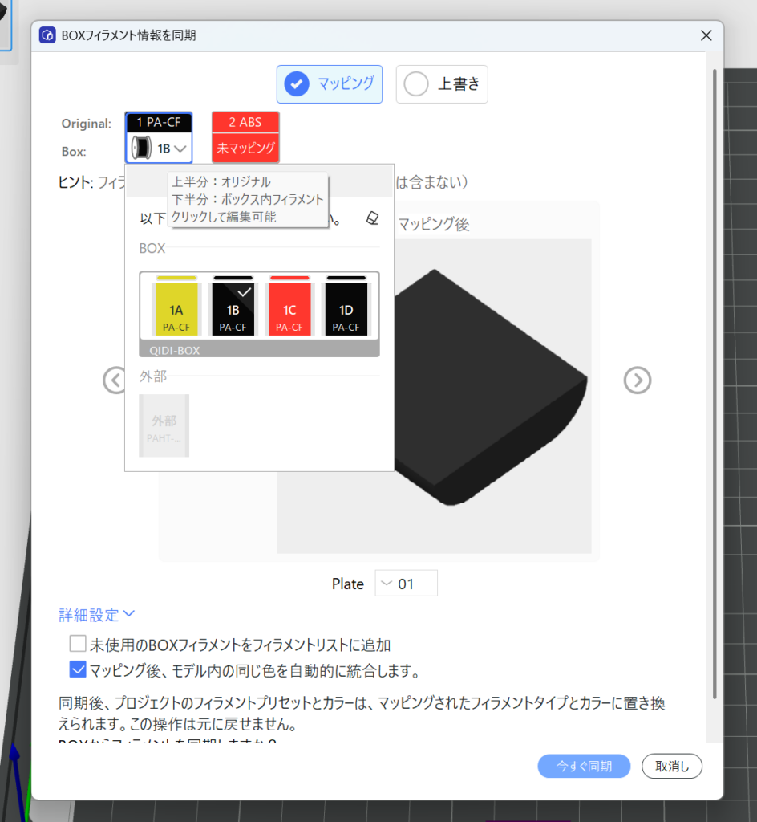Collapse the 1B box mapping dropdown

(180, 149)
